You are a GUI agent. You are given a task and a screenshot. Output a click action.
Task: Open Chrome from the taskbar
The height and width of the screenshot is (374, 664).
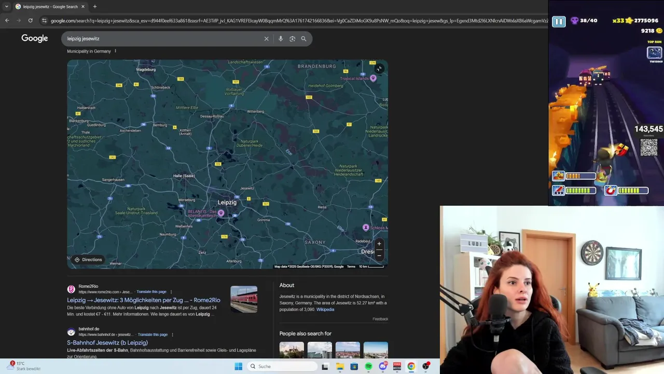click(x=411, y=366)
